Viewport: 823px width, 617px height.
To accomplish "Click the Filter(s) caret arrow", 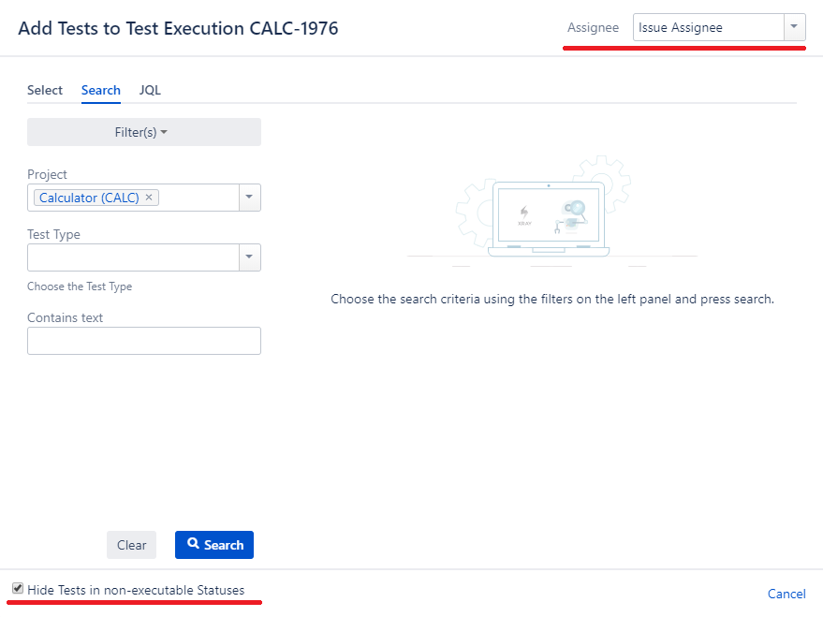I will click(164, 132).
